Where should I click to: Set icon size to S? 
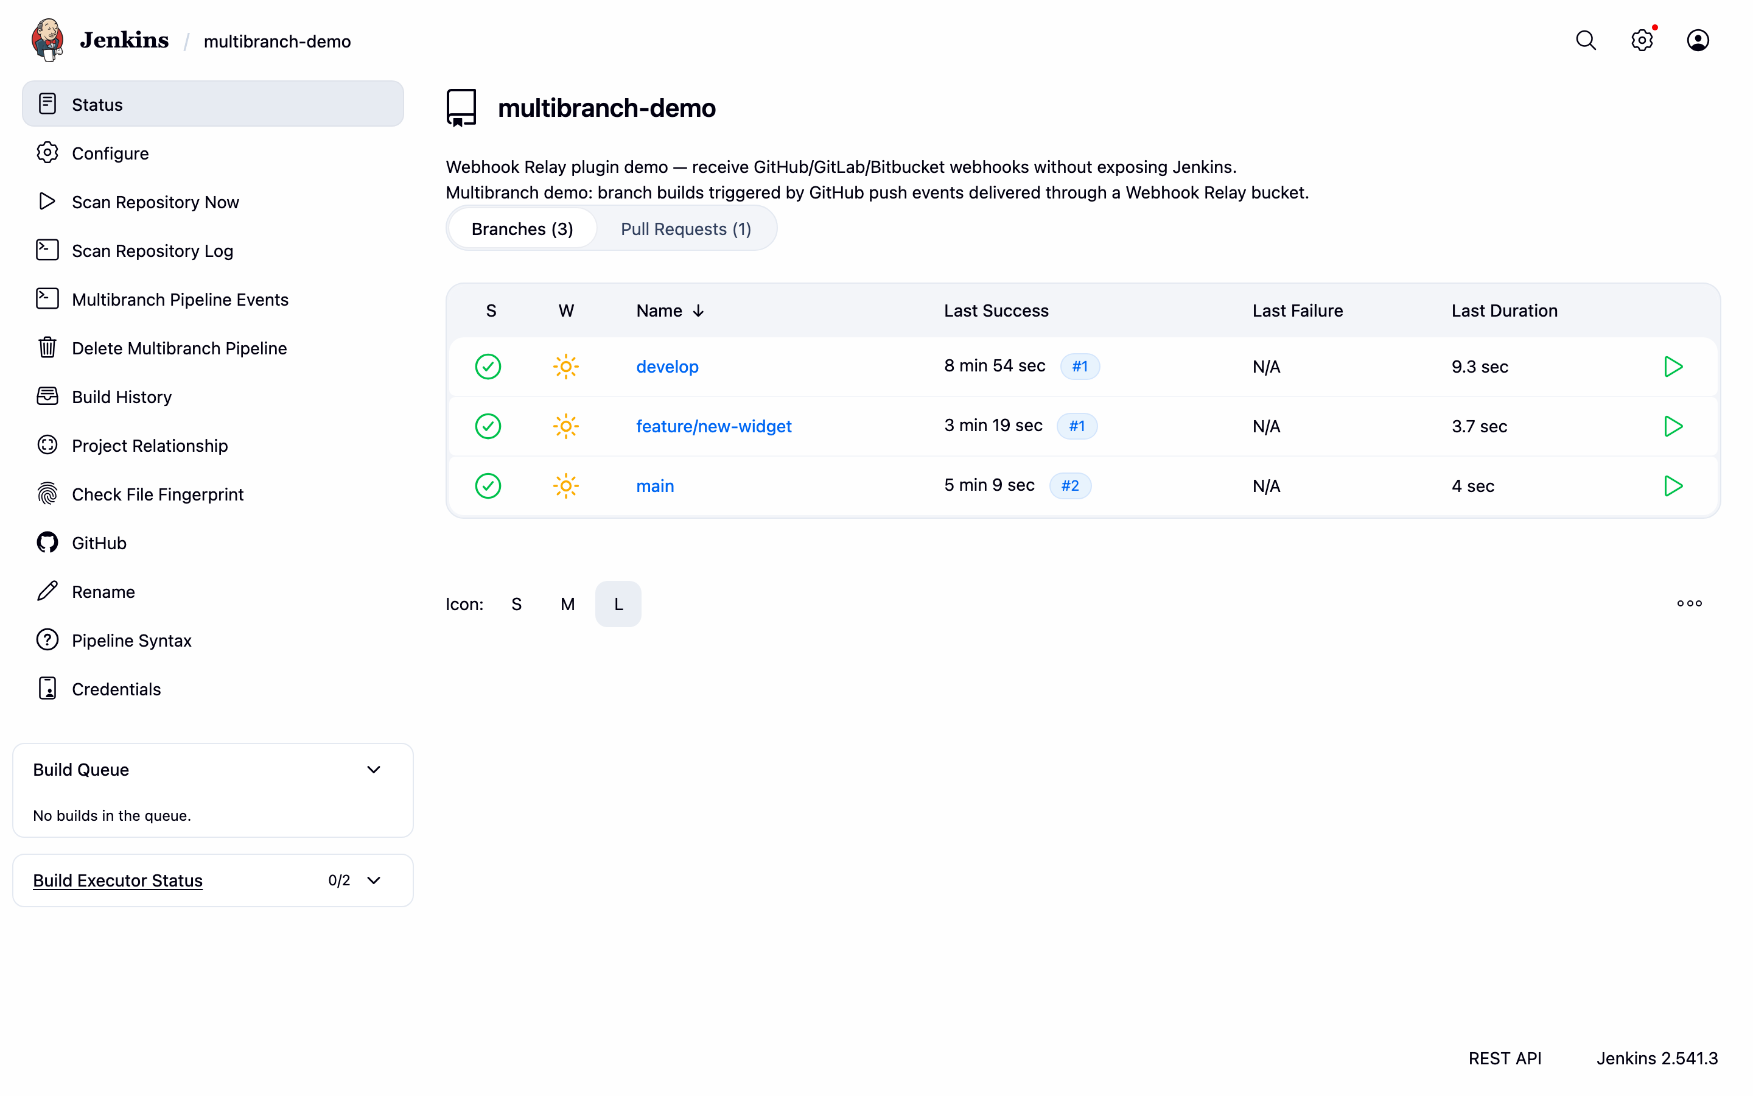[x=517, y=604]
